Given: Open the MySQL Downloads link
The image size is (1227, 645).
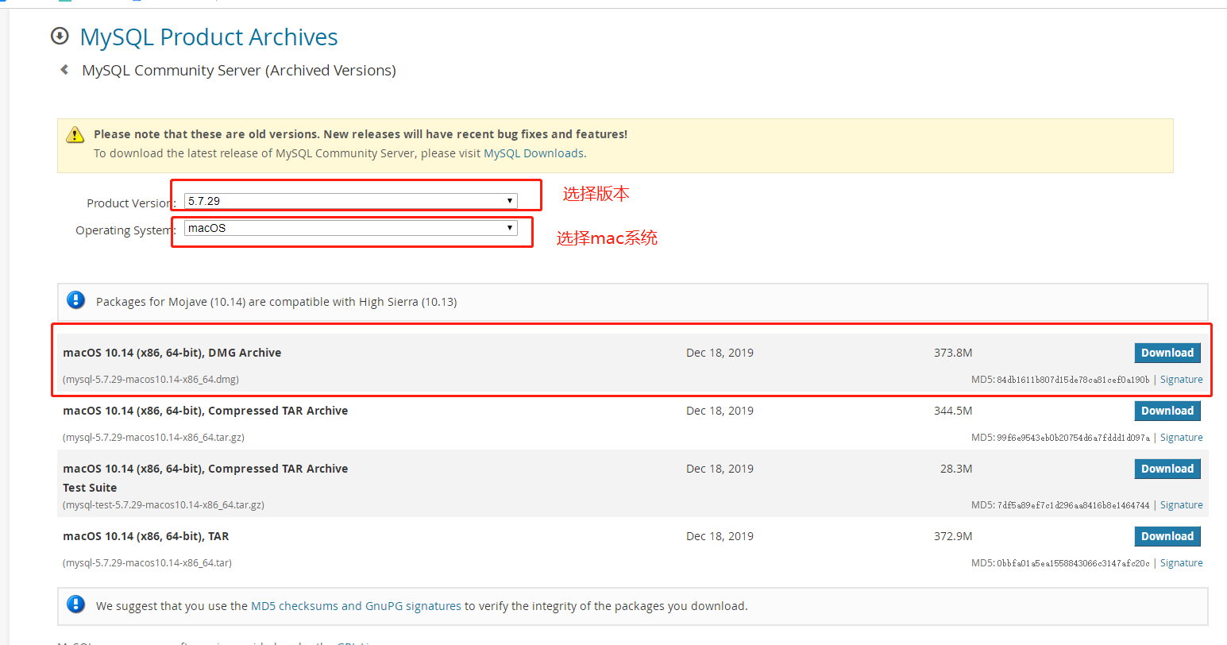Looking at the screenshot, I should (x=534, y=153).
